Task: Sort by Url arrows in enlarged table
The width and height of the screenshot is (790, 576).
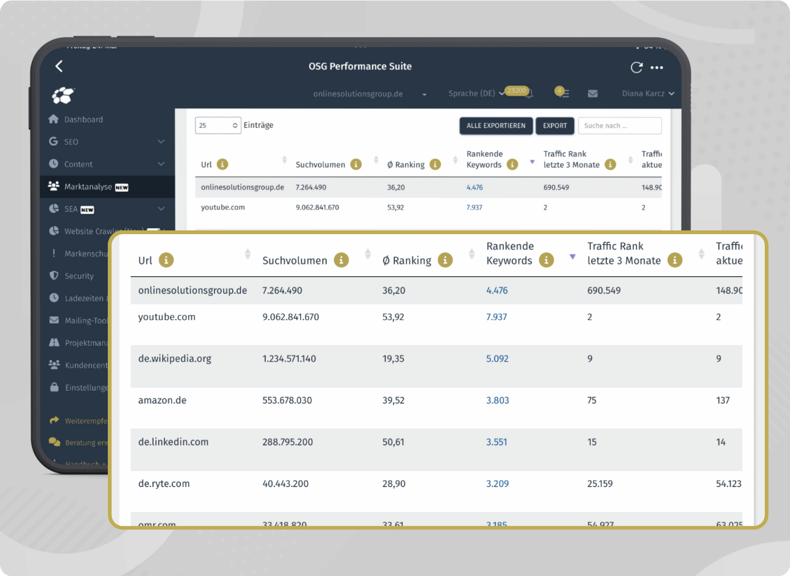Action: (248, 254)
